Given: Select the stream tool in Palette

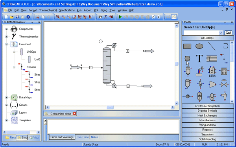Looking at the screenshot, I should click(x=224, y=59).
